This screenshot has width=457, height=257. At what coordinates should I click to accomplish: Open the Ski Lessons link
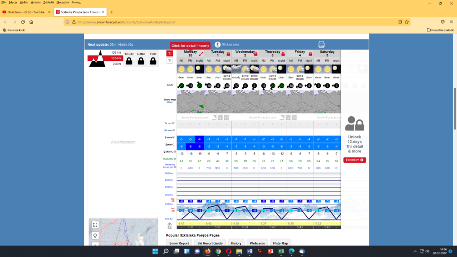tap(231, 44)
